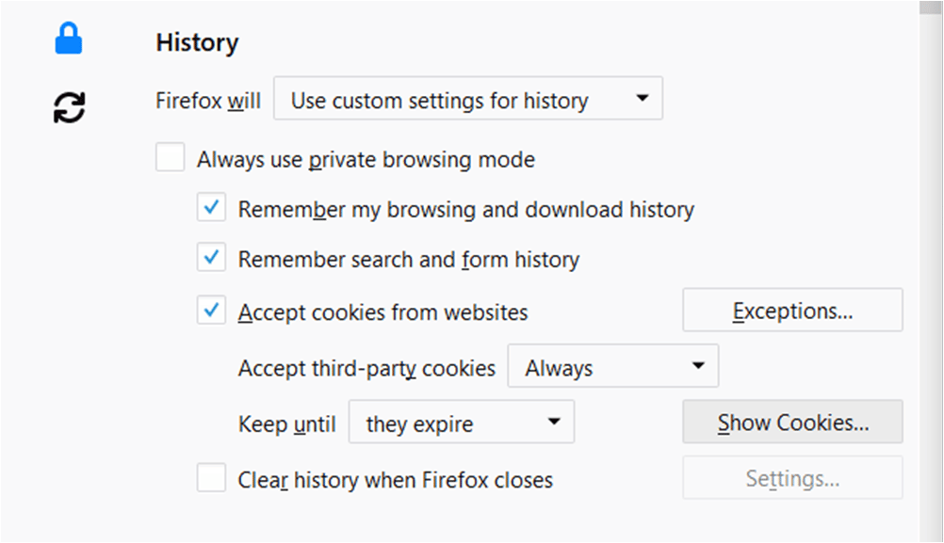Click the Accept third-party cookies label
The image size is (944, 543).
coord(366,368)
